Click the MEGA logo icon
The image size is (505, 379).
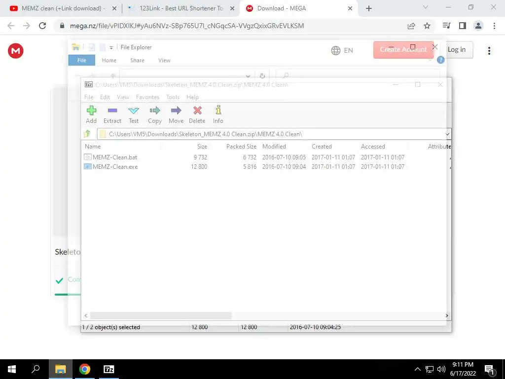click(15, 51)
